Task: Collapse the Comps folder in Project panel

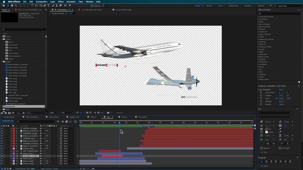Action: tap(1, 39)
